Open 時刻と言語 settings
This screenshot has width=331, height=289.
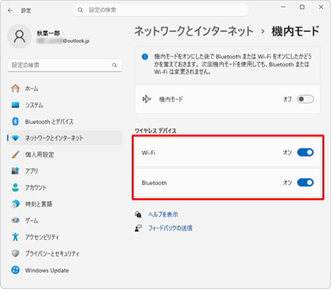click(x=65, y=204)
